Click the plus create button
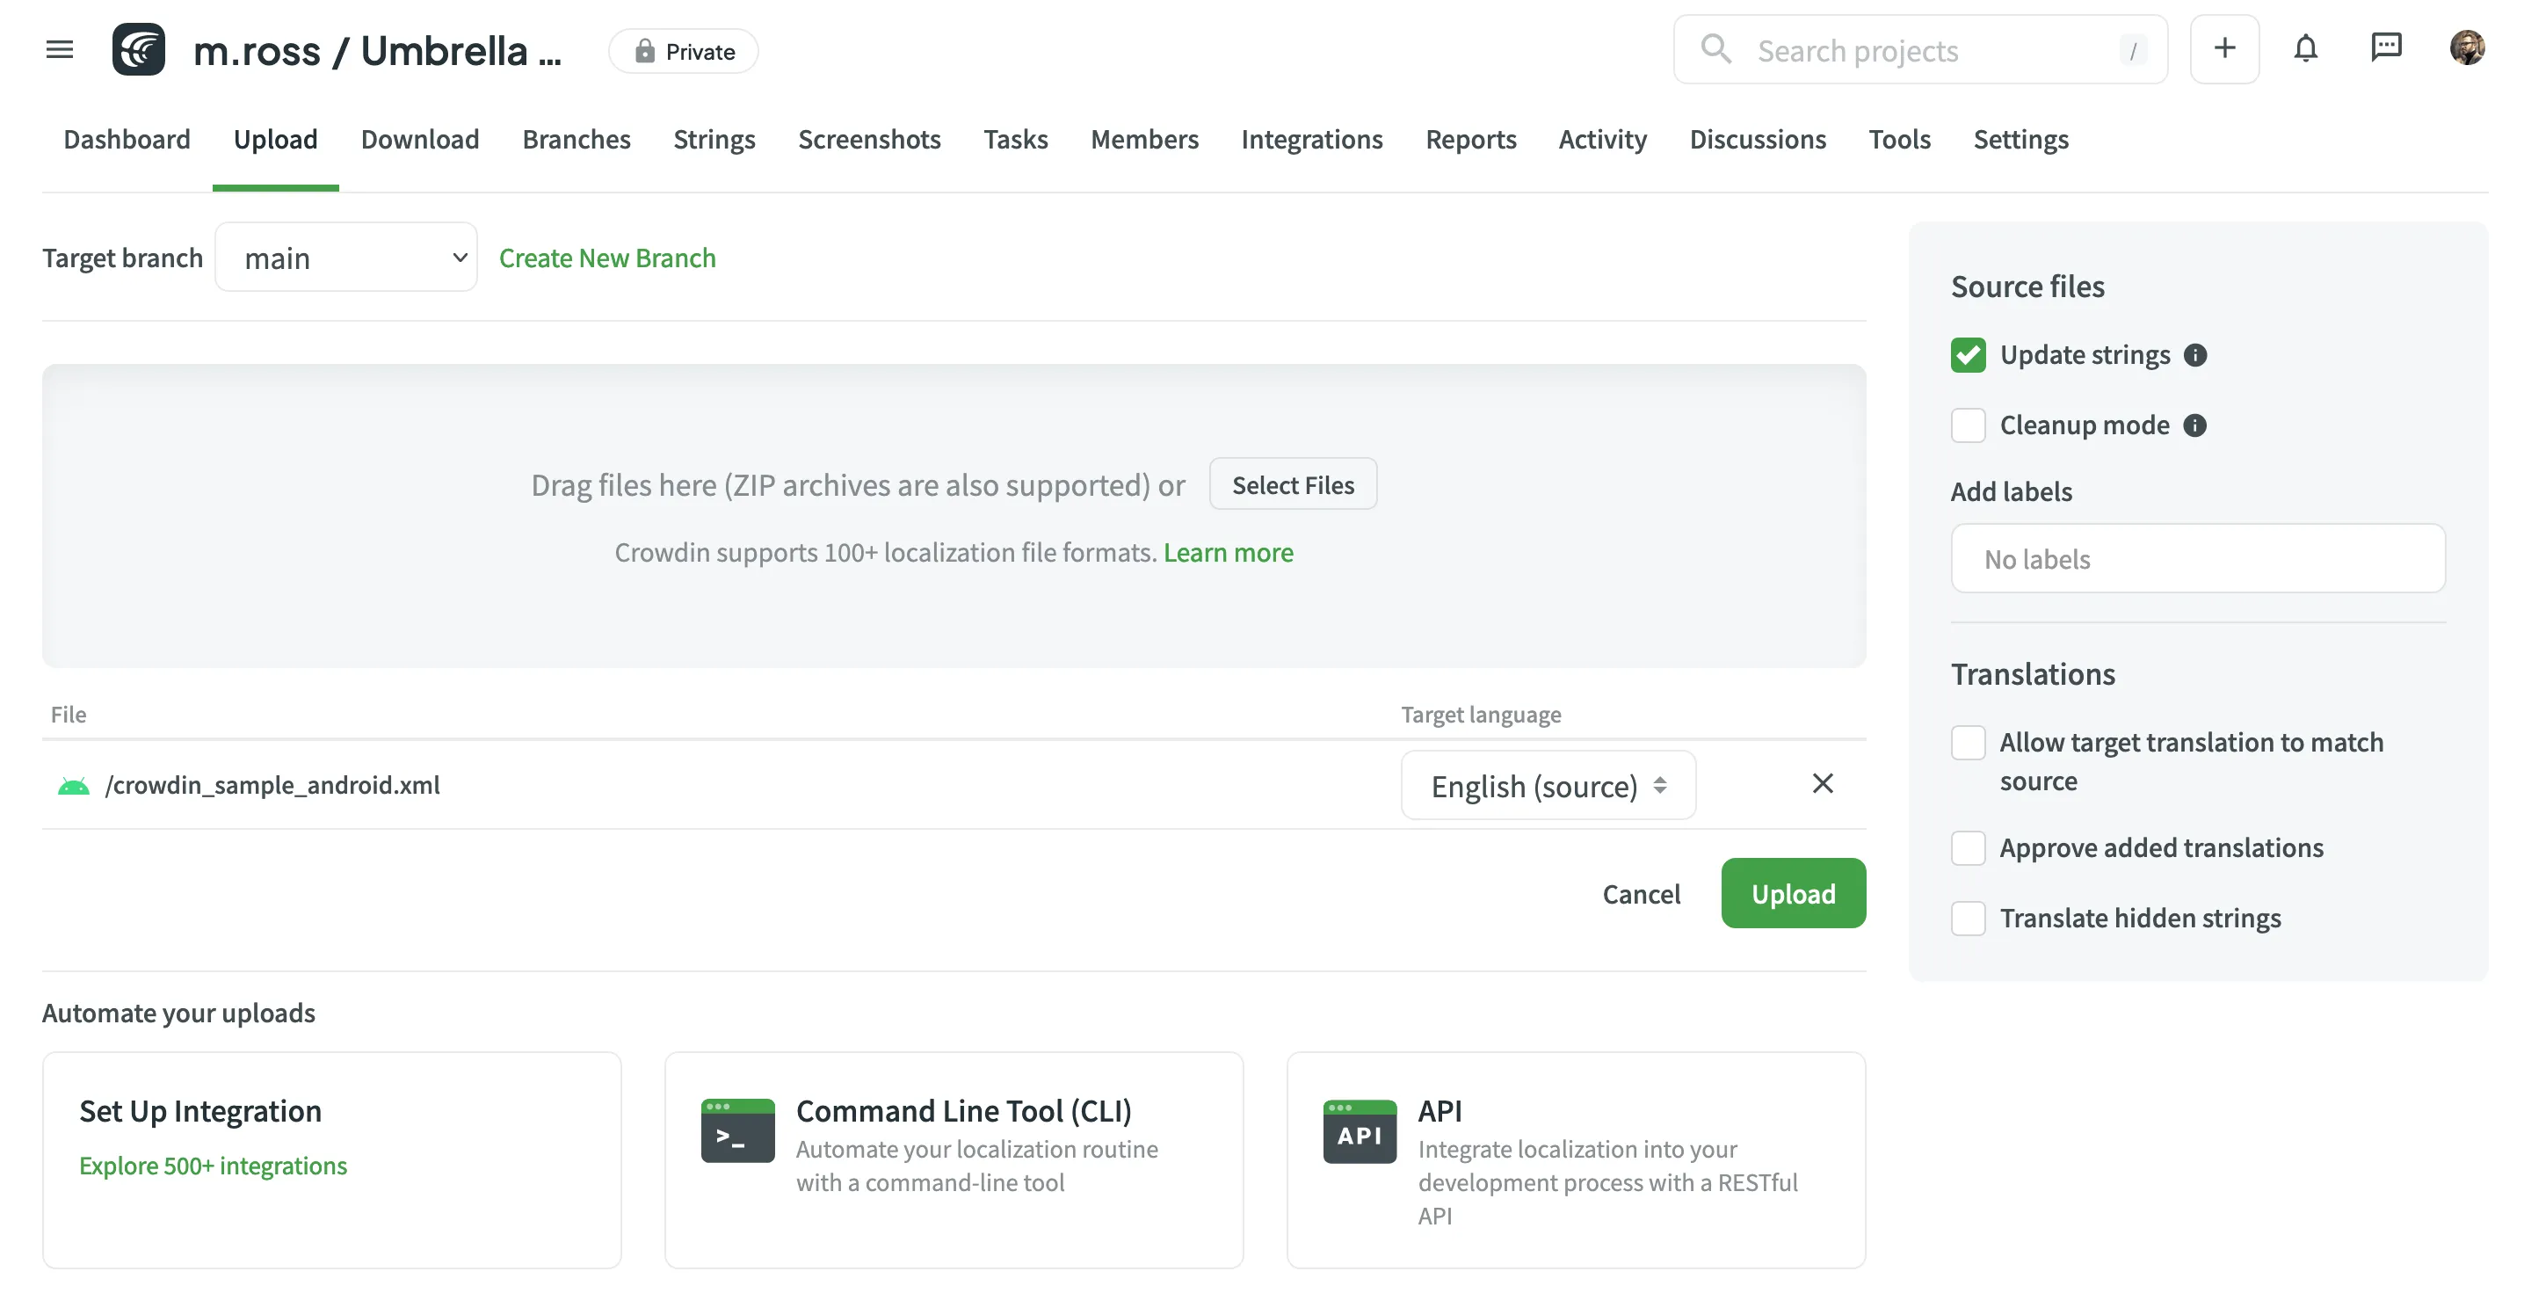The image size is (2531, 1315). [2223, 49]
